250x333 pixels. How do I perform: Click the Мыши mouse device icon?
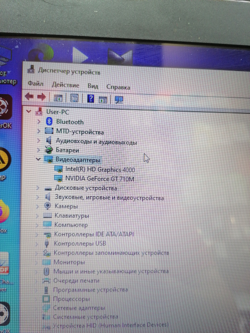(46, 271)
